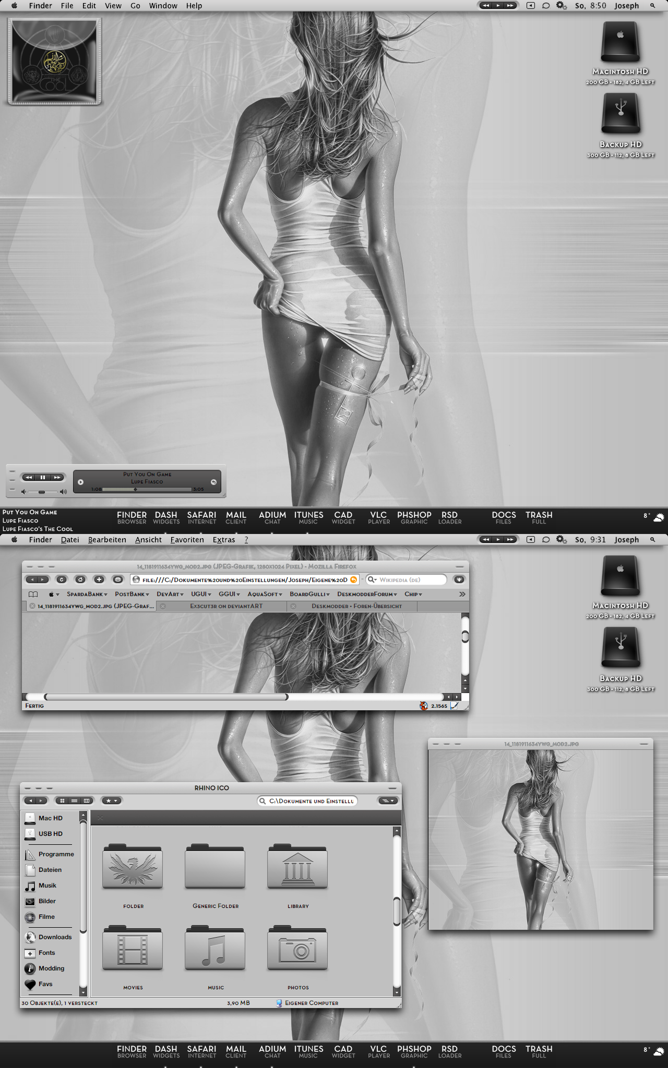Open Downloads in the sidebar

49,937
